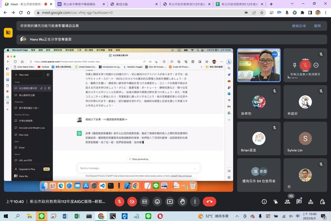
Task: Click the yellow extension warning icon
Action: 8,33
